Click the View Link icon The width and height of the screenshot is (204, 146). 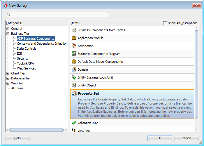tap(74, 130)
